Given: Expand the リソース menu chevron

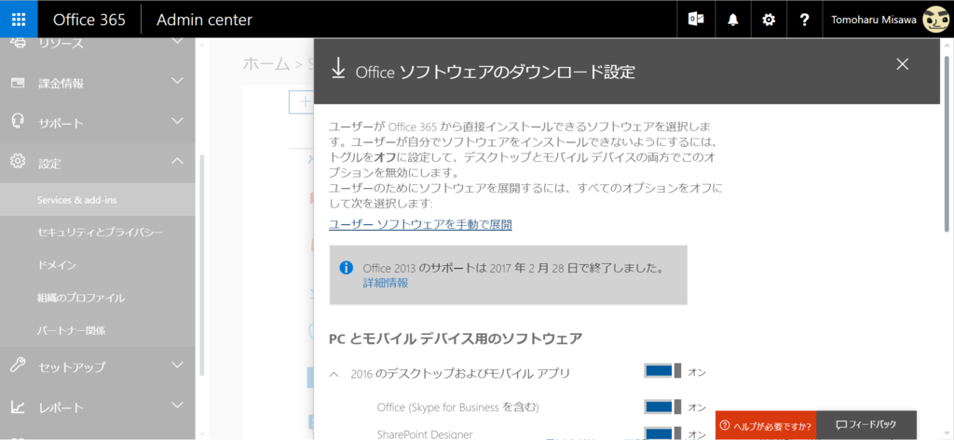Looking at the screenshot, I should click(177, 41).
